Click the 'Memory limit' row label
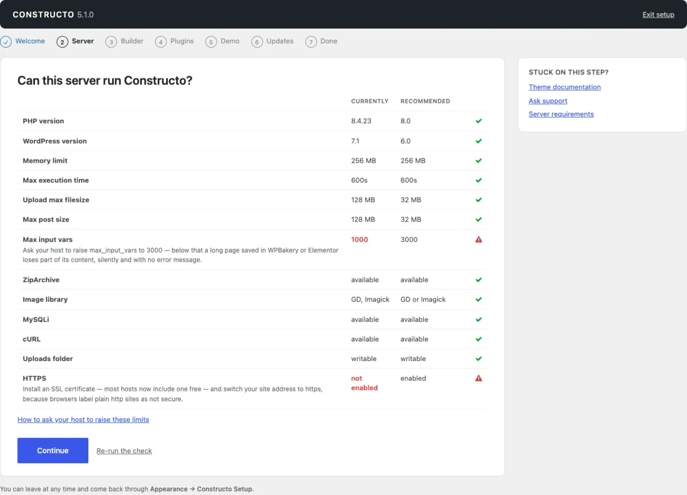This screenshot has height=495, width=687. coord(45,161)
